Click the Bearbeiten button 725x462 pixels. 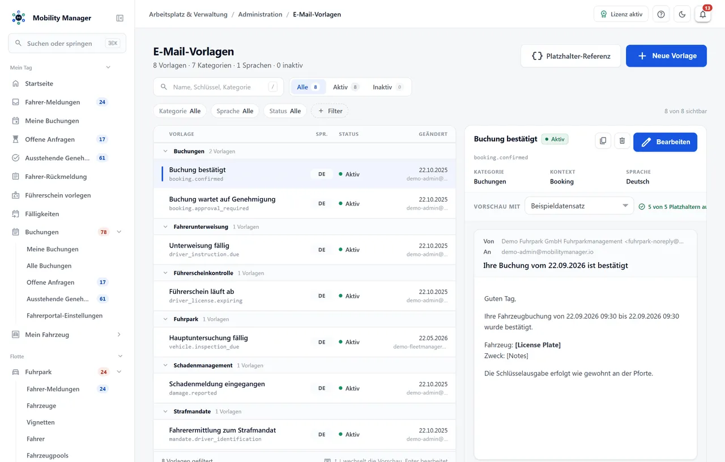[665, 142]
